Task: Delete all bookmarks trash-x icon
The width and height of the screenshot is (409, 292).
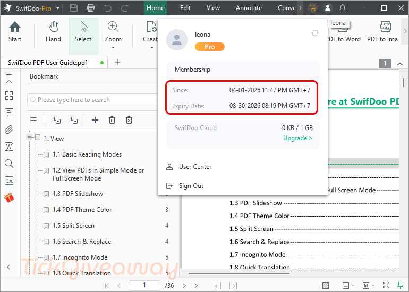Action: click(129, 120)
